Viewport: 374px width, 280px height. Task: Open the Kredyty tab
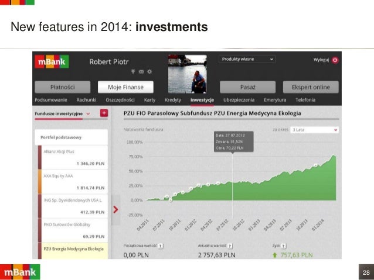click(173, 100)
